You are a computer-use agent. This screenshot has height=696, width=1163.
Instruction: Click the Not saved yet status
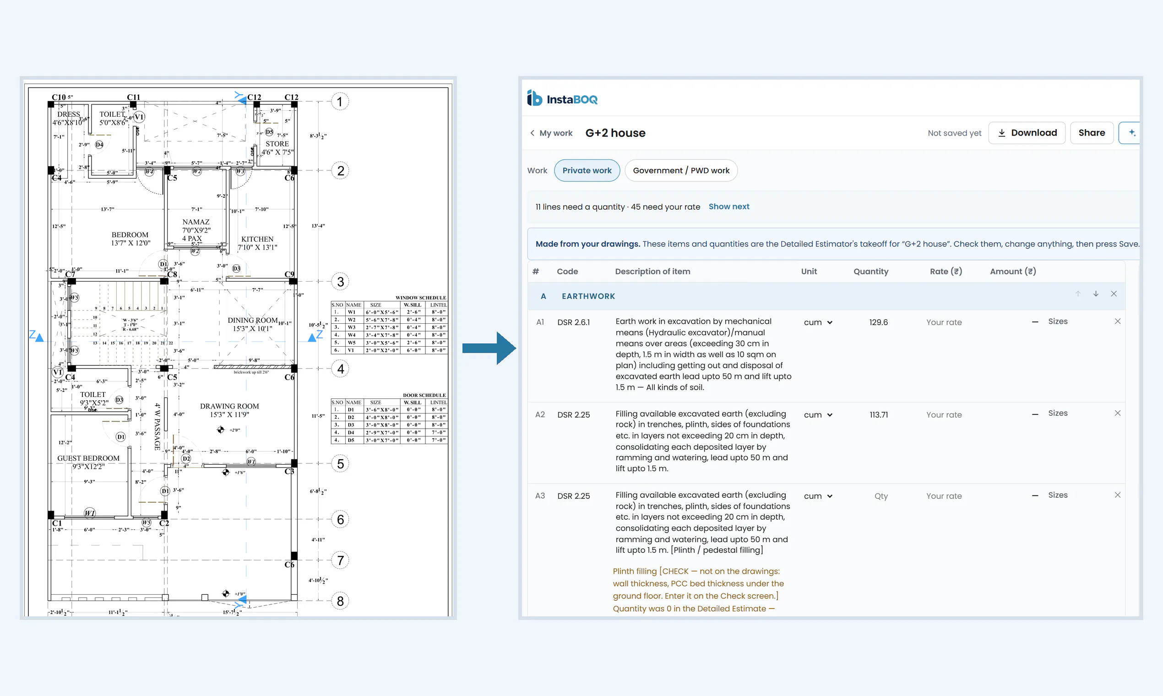[954, 133]
